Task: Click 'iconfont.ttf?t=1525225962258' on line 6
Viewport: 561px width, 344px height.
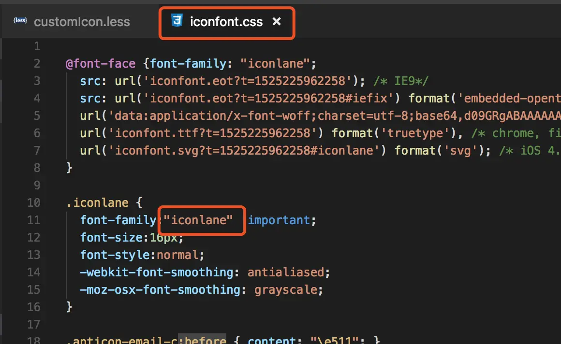Action: click(x=212, y=133)
